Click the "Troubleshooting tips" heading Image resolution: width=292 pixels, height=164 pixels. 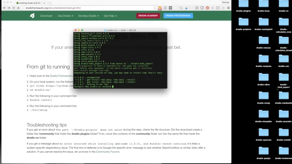click(x=47, y=125)
